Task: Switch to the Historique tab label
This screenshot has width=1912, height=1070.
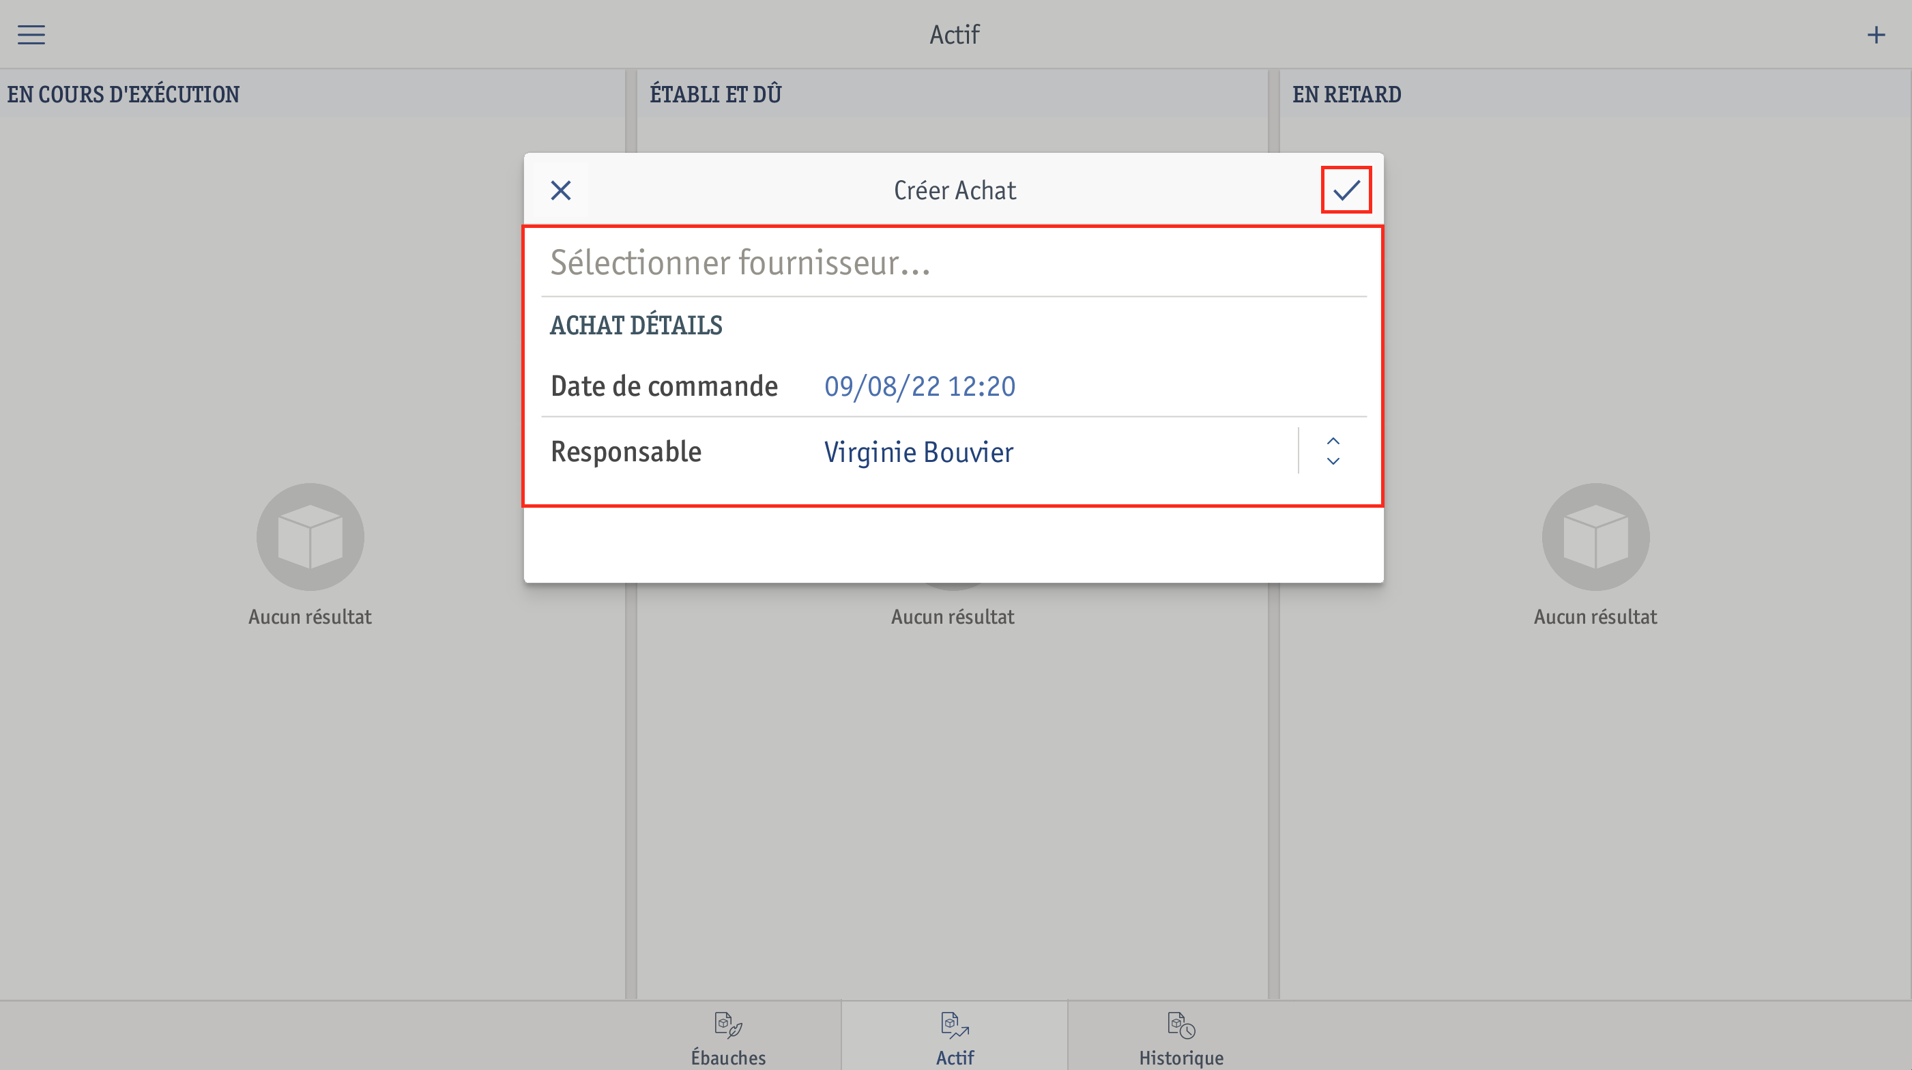Action: click(x=1181, y=1058)
